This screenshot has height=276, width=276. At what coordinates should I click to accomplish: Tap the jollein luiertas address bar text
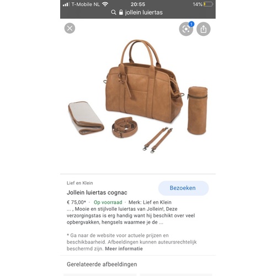tap(144, 12)
